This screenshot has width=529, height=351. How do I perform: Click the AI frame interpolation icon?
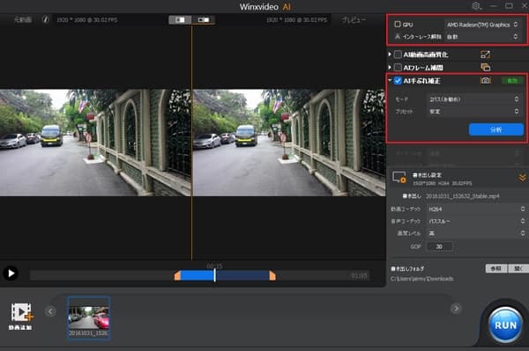coord(485,68)
